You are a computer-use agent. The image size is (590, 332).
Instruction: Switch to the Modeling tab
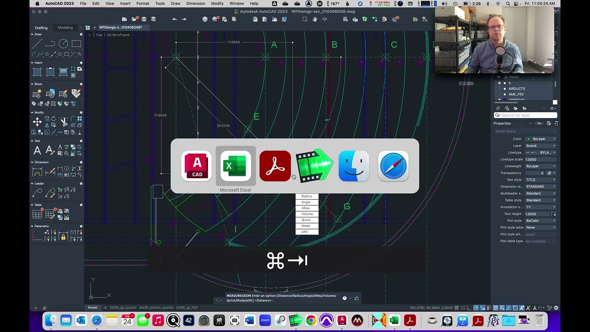point(65,28)
